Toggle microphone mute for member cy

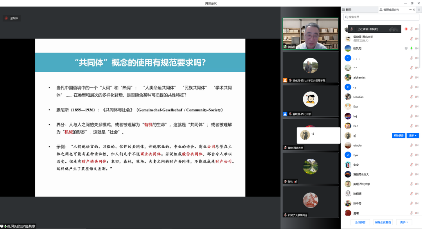coord(411,87)
